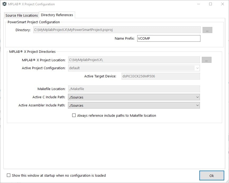Image resolution: width=229 pixels, height=183 pixels.
Task: Browse for the MPLAB X Project Location
Action: (207, 60)
